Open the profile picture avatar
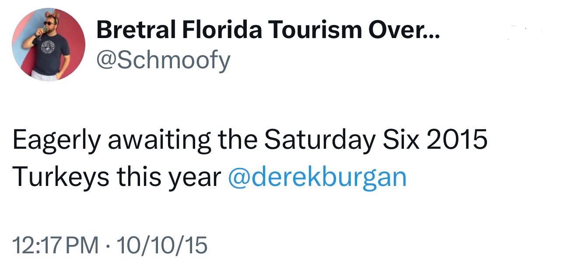The height and width of the screenshot is (266, 564). pyautogui.click(x=48, y=45)
